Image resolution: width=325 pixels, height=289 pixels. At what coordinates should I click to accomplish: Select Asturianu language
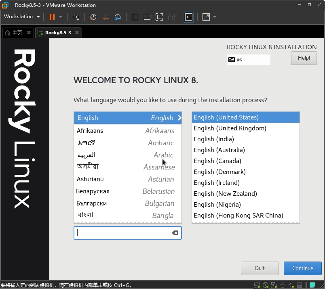(128, 179)
